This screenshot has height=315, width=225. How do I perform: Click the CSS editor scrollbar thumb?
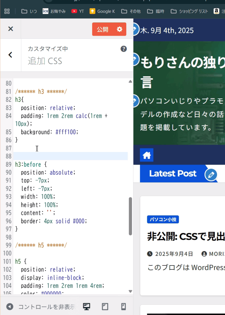(130, 216)
